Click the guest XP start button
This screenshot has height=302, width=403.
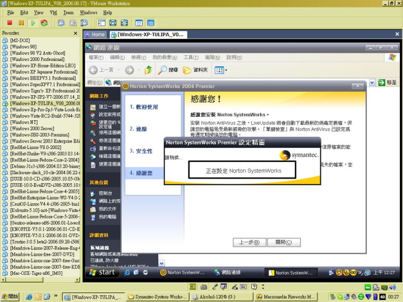click(x=102, y=272)
